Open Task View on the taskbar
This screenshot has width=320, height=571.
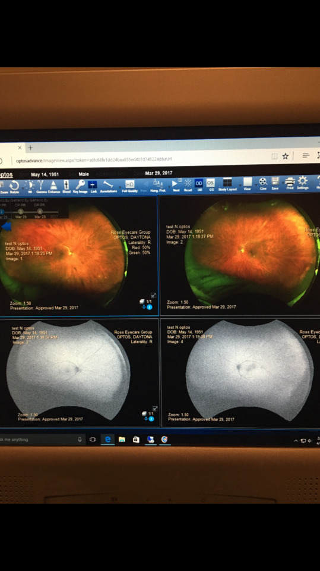click(x=93, y=440)
